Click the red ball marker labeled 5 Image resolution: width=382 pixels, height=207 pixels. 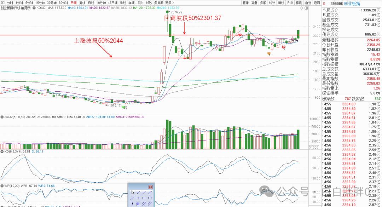click(284, 47)
